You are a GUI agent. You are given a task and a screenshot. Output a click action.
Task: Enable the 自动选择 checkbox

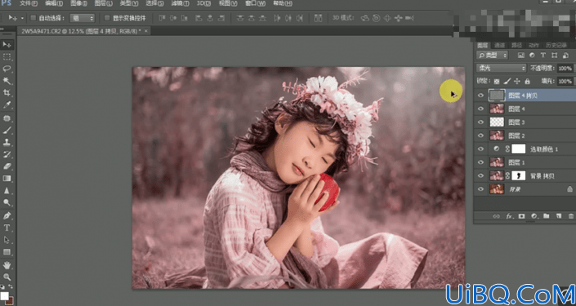click(33, 18)
